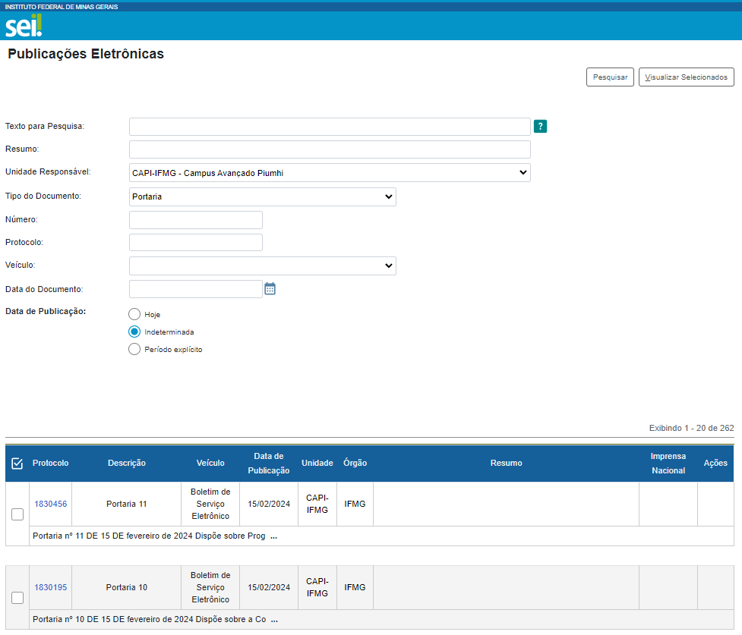Click the SEI logo in header
Screen dimensions: 742x635
24,26
